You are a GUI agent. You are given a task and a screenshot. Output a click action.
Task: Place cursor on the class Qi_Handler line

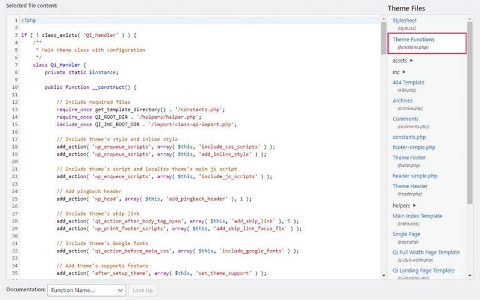pyautogui.click(x=62, y=64)
